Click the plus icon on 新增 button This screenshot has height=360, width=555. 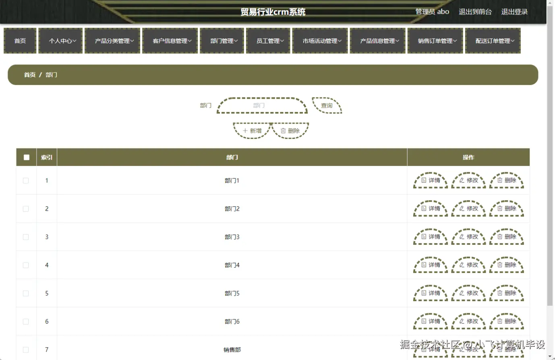tap(245, 131)
